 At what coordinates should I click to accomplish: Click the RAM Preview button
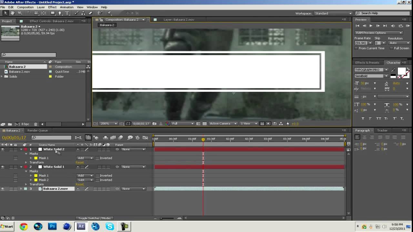pos(408,26)
